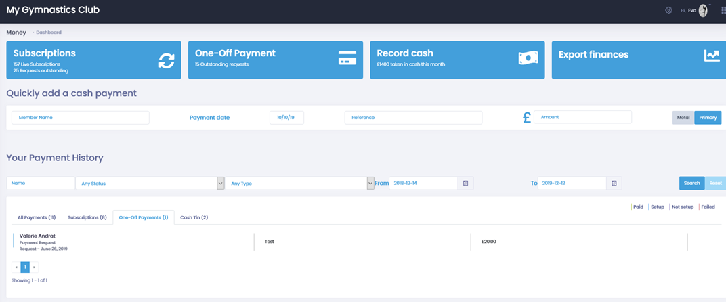726x302 pixels.
Task: Select the Primary toggle option
Action: [x=708, y=118]
